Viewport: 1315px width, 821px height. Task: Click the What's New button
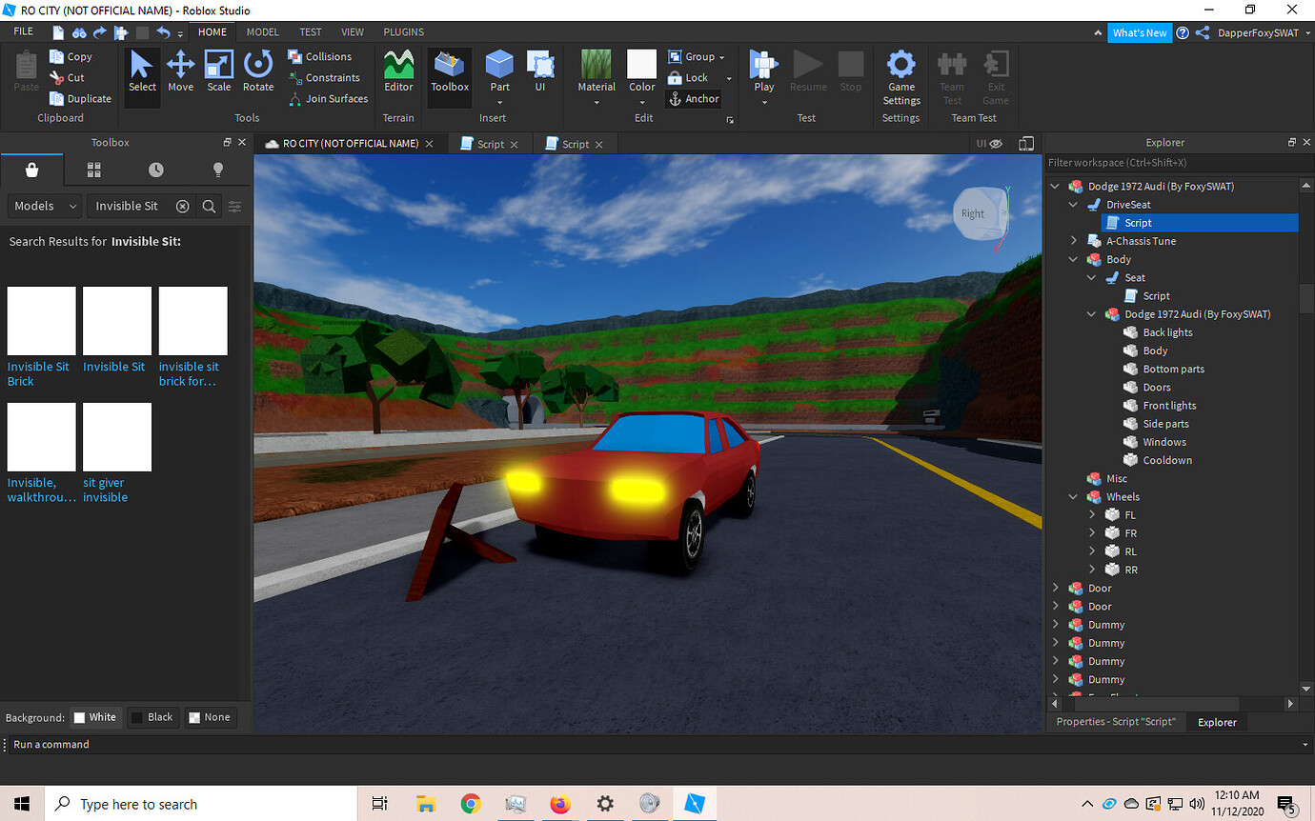click(1139, 32)
